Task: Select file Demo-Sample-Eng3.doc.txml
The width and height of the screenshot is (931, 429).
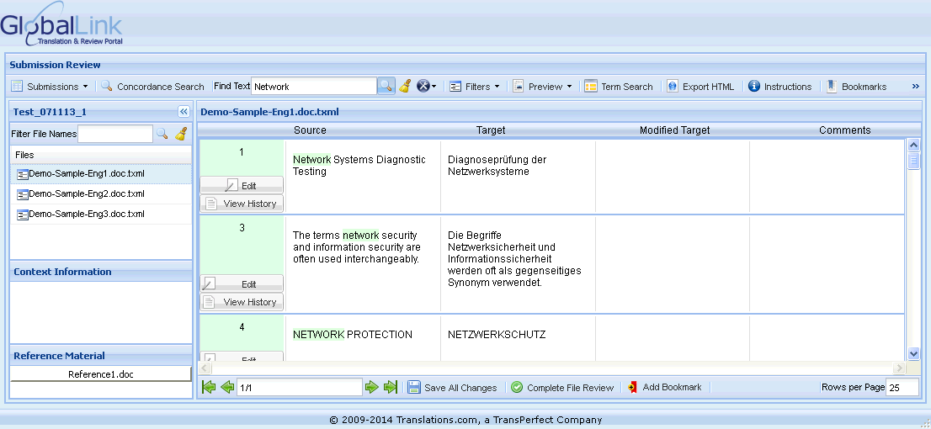Action: coord(101,214)
